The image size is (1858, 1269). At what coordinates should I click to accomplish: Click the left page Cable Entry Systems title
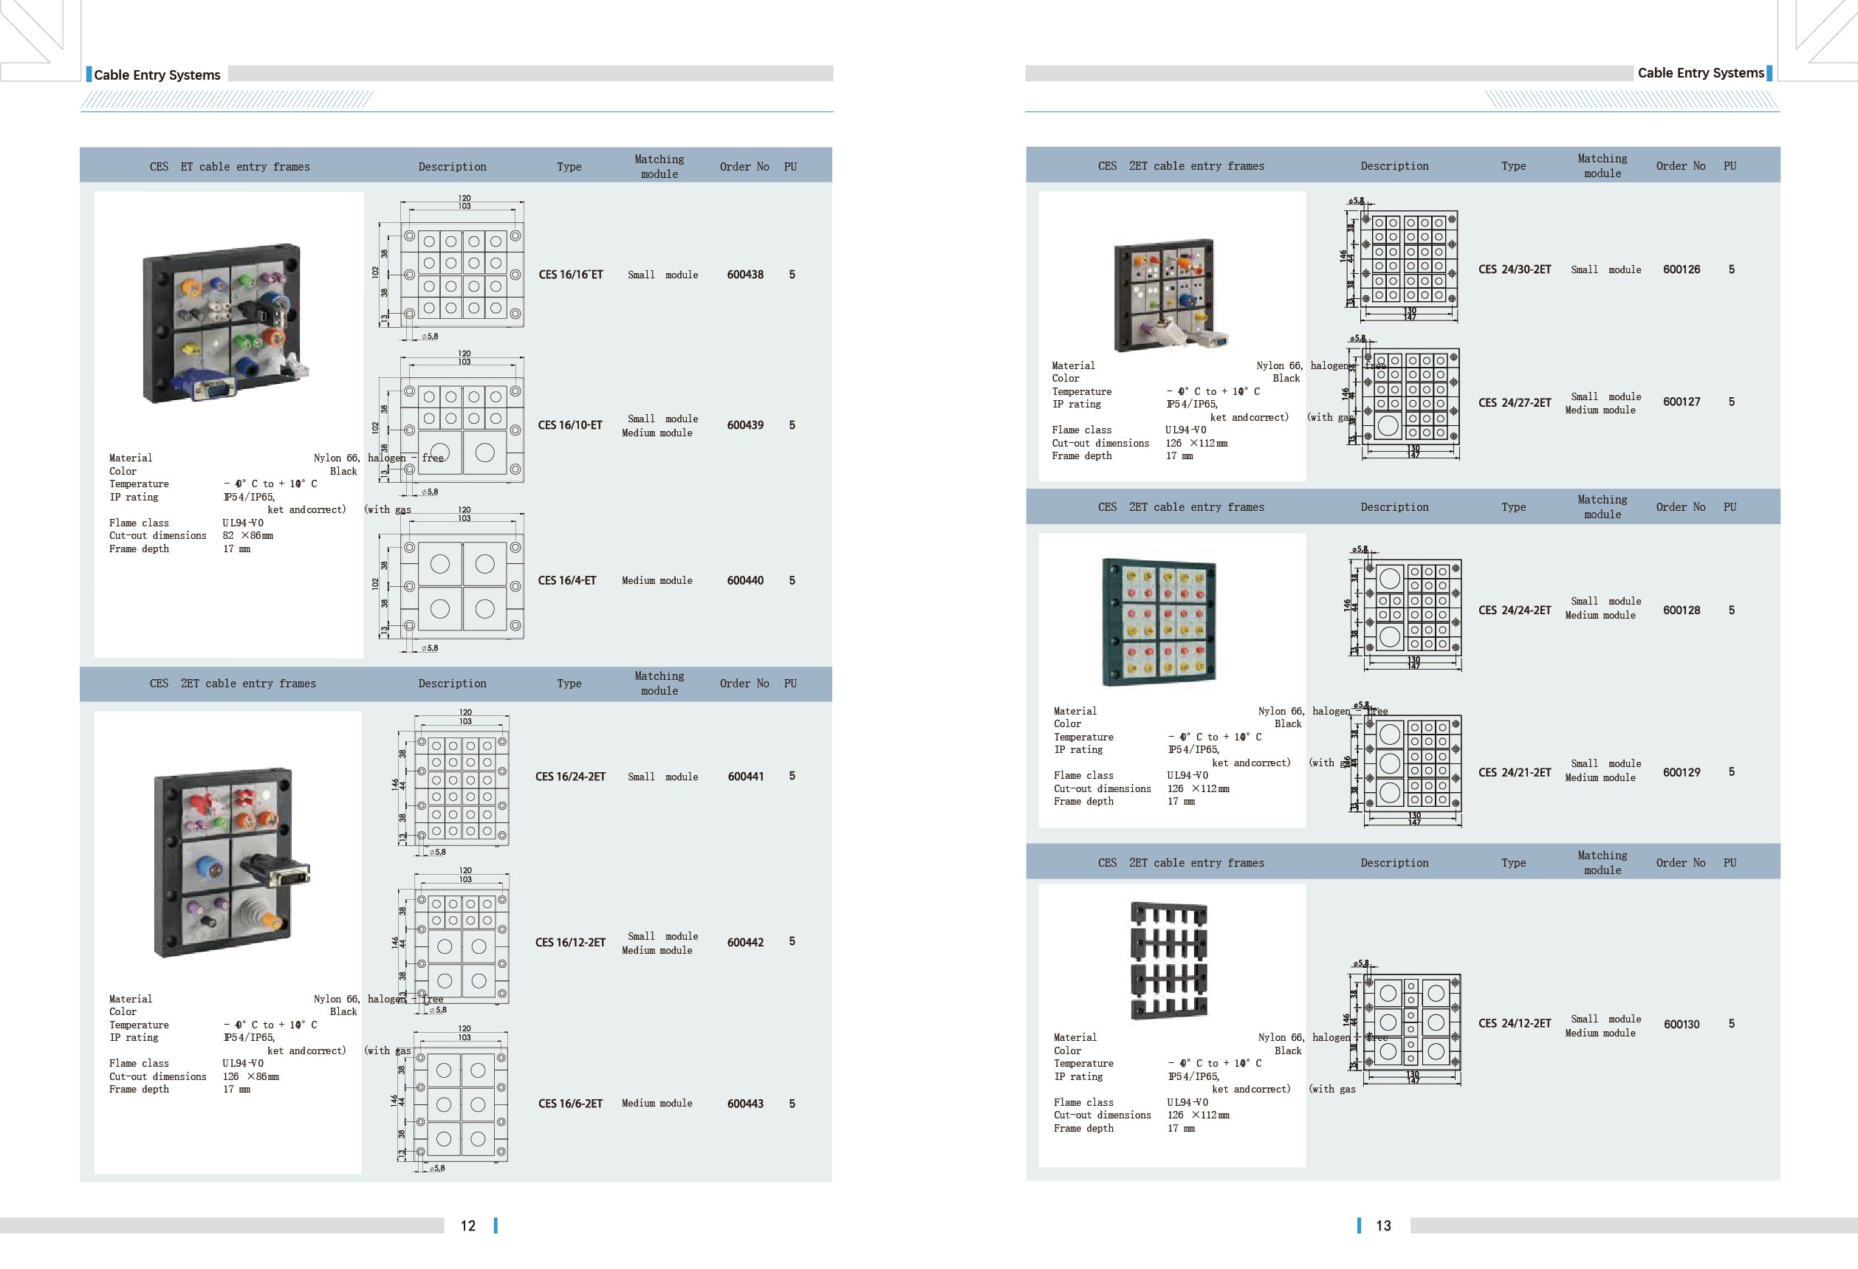click(157, 75)
